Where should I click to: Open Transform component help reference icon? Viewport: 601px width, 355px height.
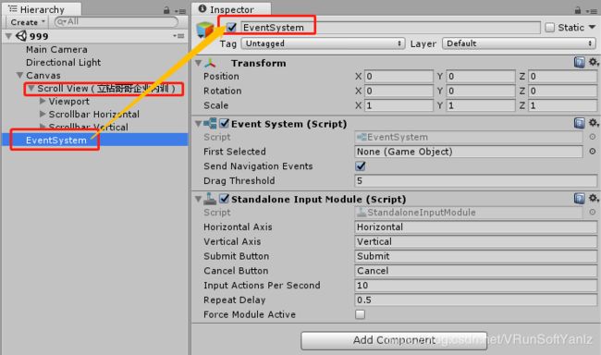pos(579,62)
